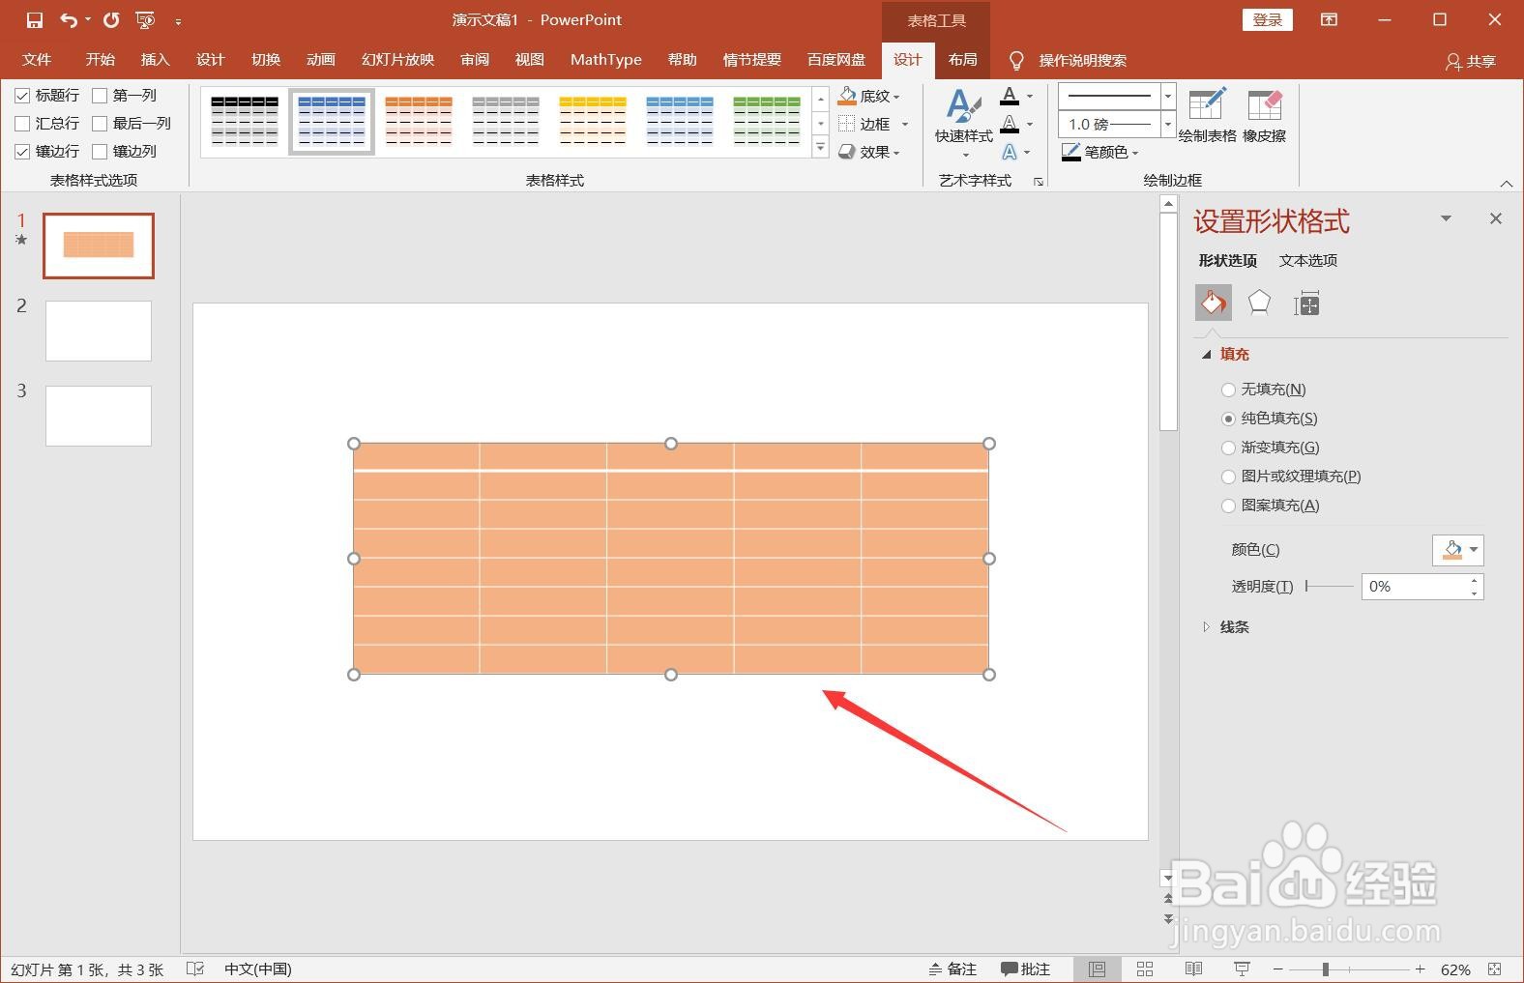Image resolution: width=1524 pixels, height=983 pixels.
Task: Click the Redo/repeat icon
Action: click(111, 20)
